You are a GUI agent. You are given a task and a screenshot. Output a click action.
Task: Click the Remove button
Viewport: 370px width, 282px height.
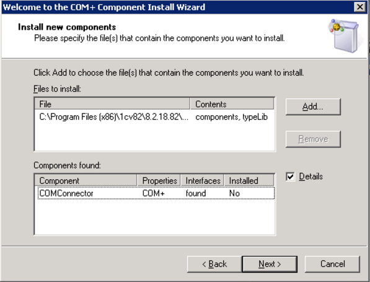click(x=313, y=139)
